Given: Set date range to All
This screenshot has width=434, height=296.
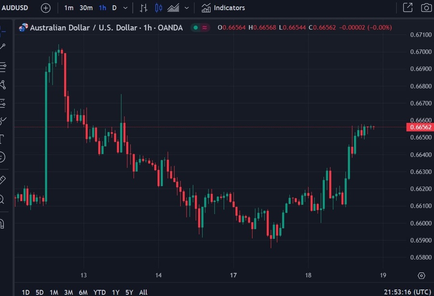Looking at the screenshot, I should (x=143, y=293).
